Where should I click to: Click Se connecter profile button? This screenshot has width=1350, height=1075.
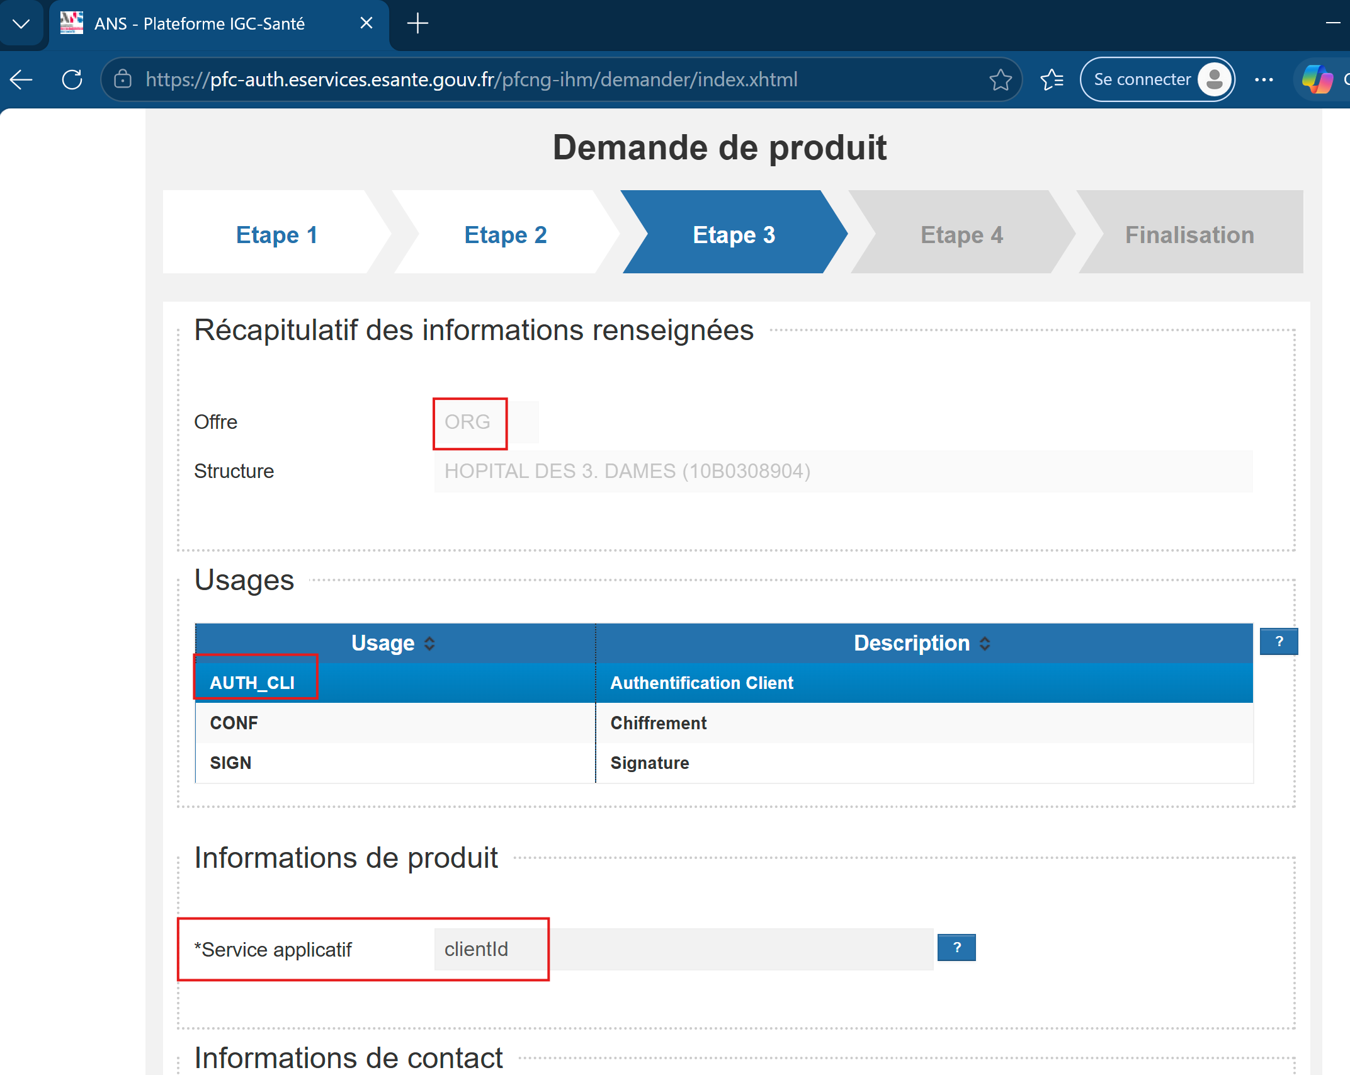coord(1157,79)
